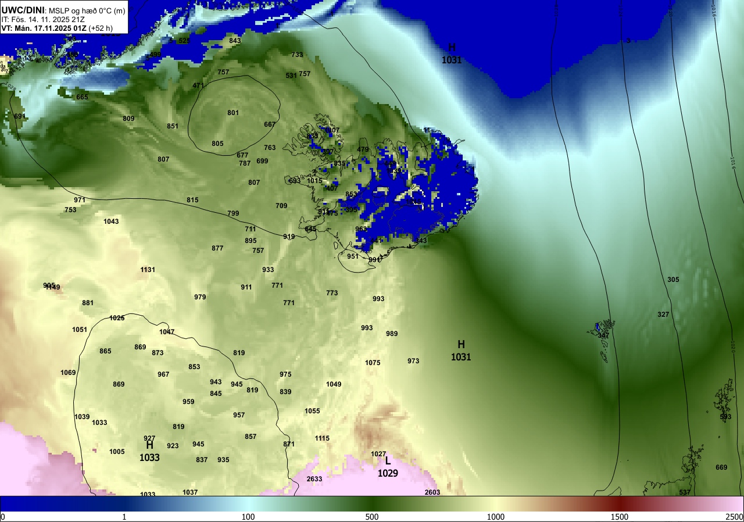This screenshot has height=522, width=744.
Task: Click the 973 height value
Action: pyautogui.click(x=413, y=361)
